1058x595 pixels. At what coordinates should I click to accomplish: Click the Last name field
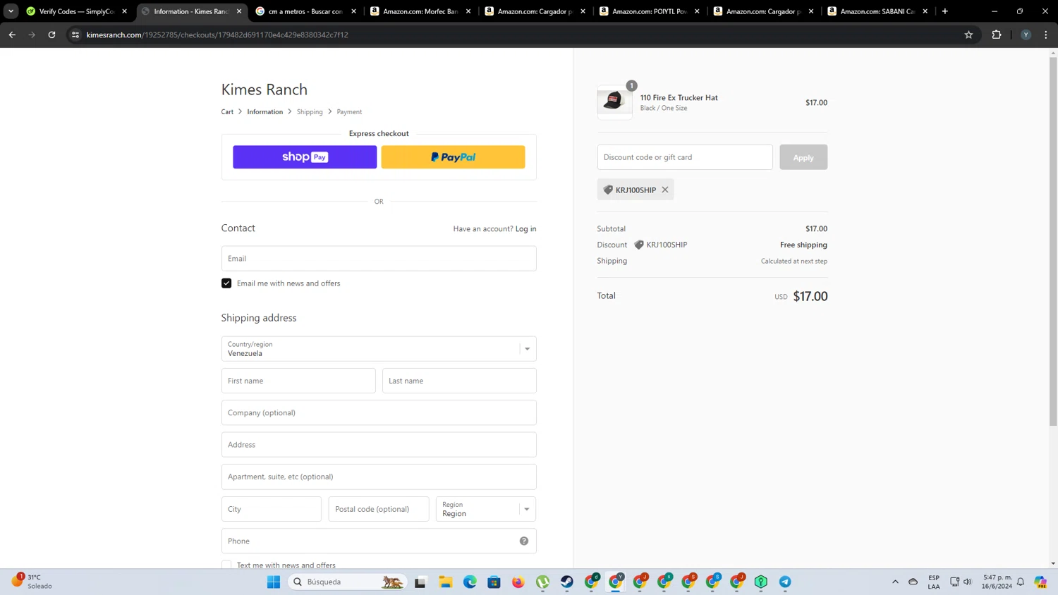tap(459, 381)
